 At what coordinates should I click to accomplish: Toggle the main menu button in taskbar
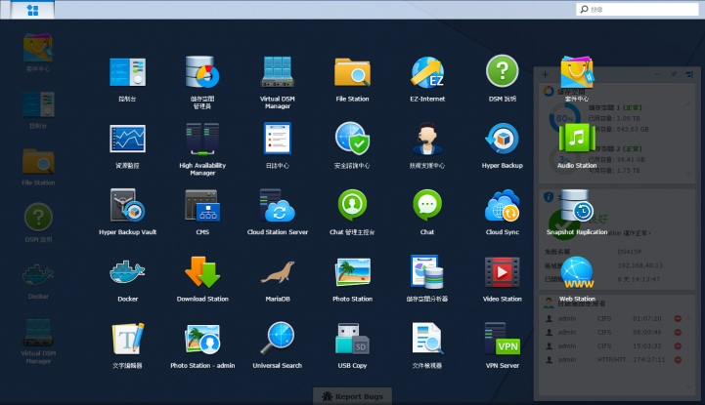32,10
